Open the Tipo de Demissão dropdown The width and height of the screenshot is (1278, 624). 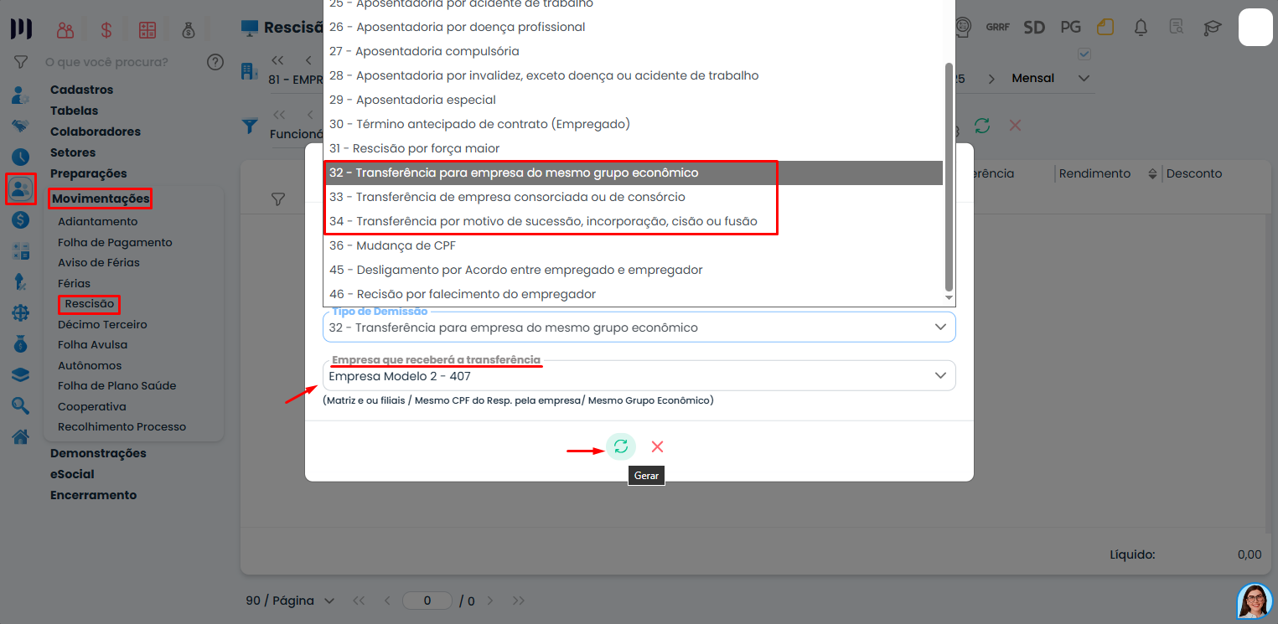tap(639, 327)
